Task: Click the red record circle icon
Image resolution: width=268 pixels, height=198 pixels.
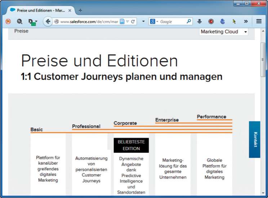Action: [211, 22]
